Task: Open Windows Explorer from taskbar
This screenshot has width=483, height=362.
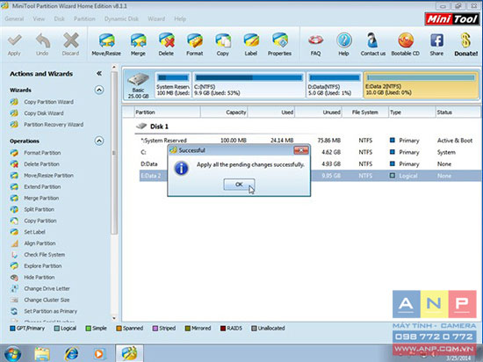Action: tap(42, 354)
